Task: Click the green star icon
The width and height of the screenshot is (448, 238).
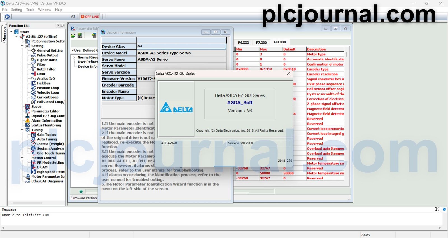Action: (81, 192)
